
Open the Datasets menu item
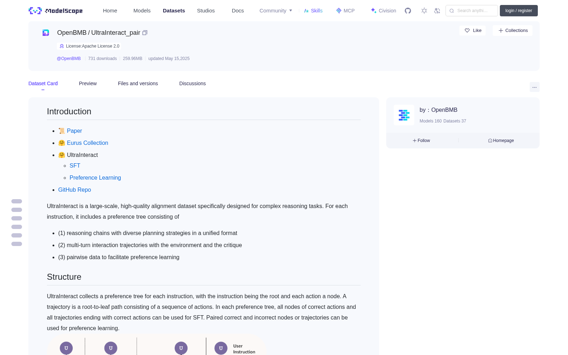pyautogui.click(x=174, y=11)
